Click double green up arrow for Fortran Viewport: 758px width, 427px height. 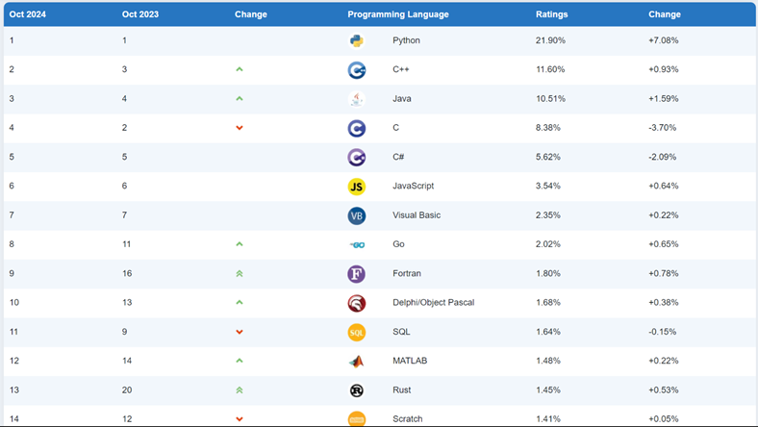(x=240, y=274)
